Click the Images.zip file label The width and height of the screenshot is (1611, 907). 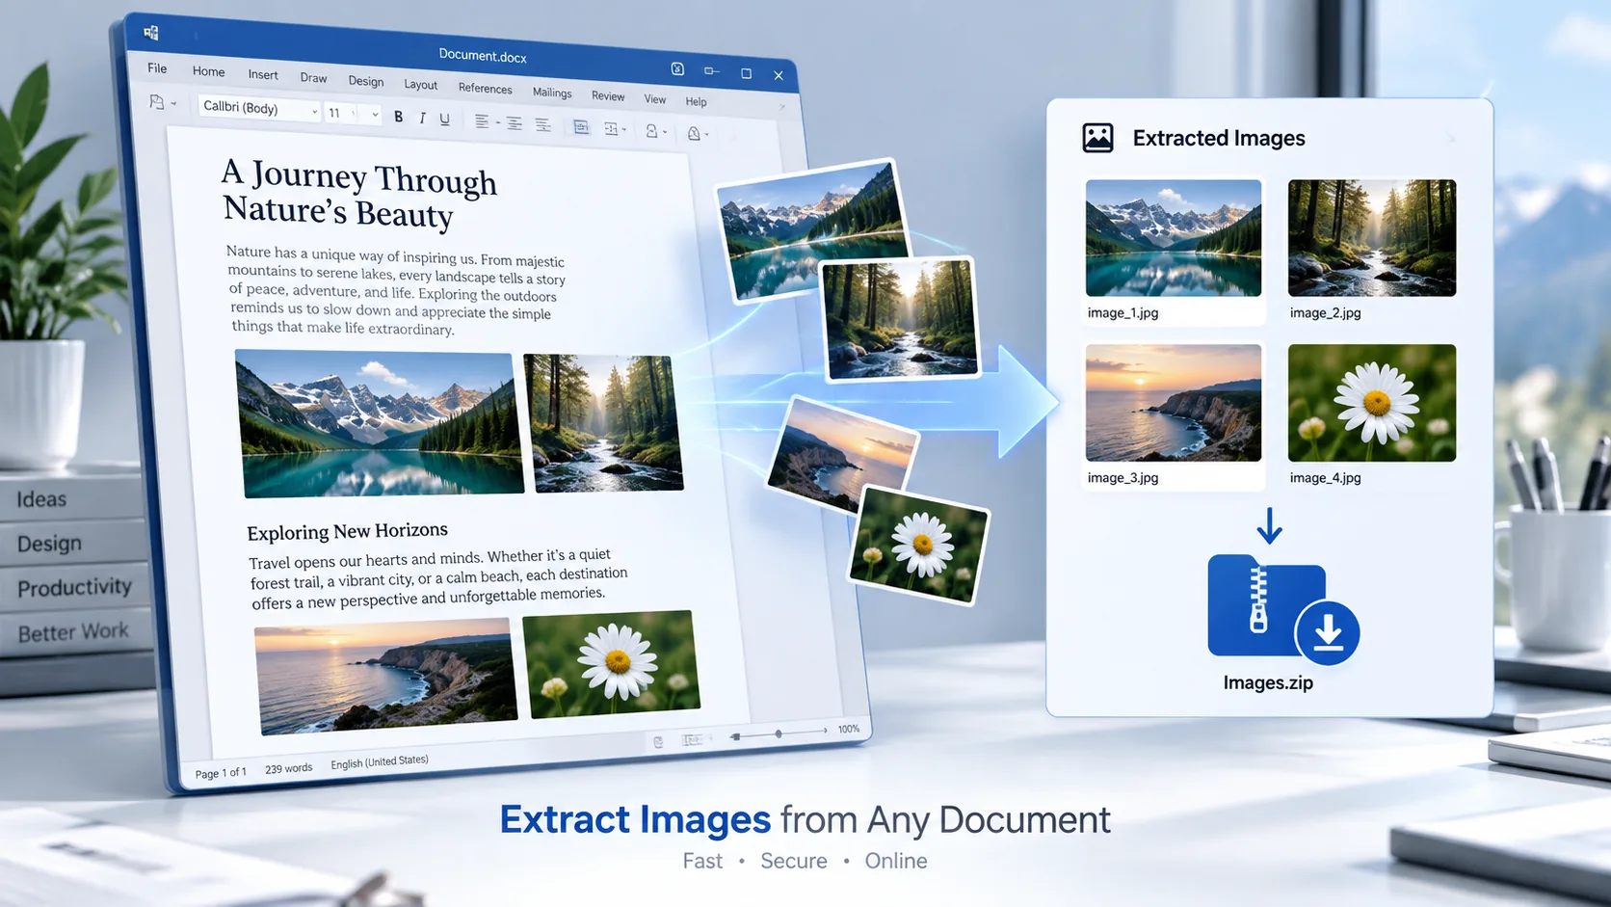click(x=1268, y=682)
